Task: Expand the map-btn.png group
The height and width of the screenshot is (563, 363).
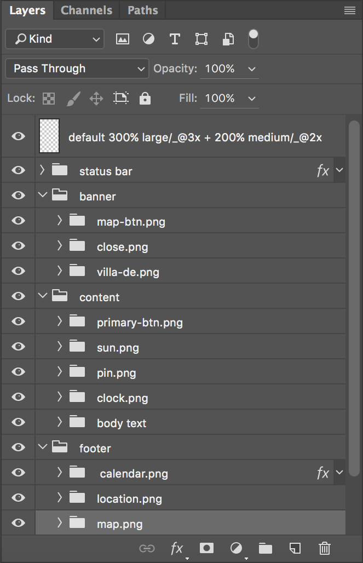Action: (59, 221)
